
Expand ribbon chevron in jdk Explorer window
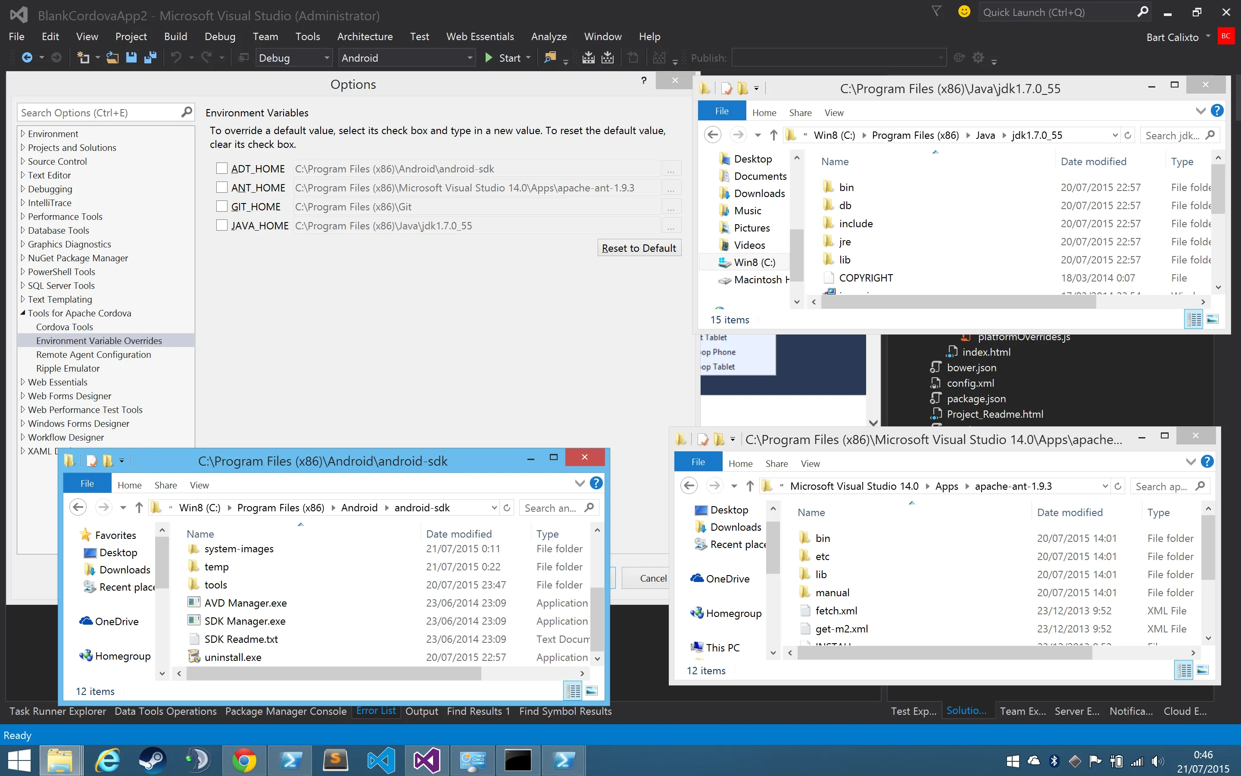(x=1200, y=111)
